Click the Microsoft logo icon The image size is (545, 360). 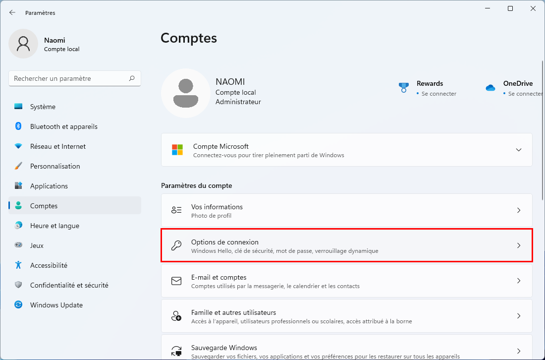pos(177,150)
